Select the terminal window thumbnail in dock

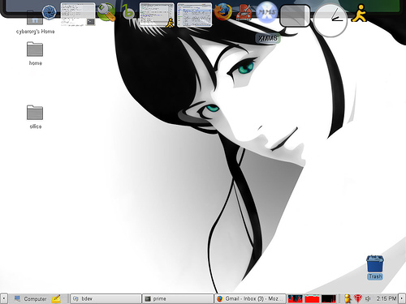tap(78, 15)
